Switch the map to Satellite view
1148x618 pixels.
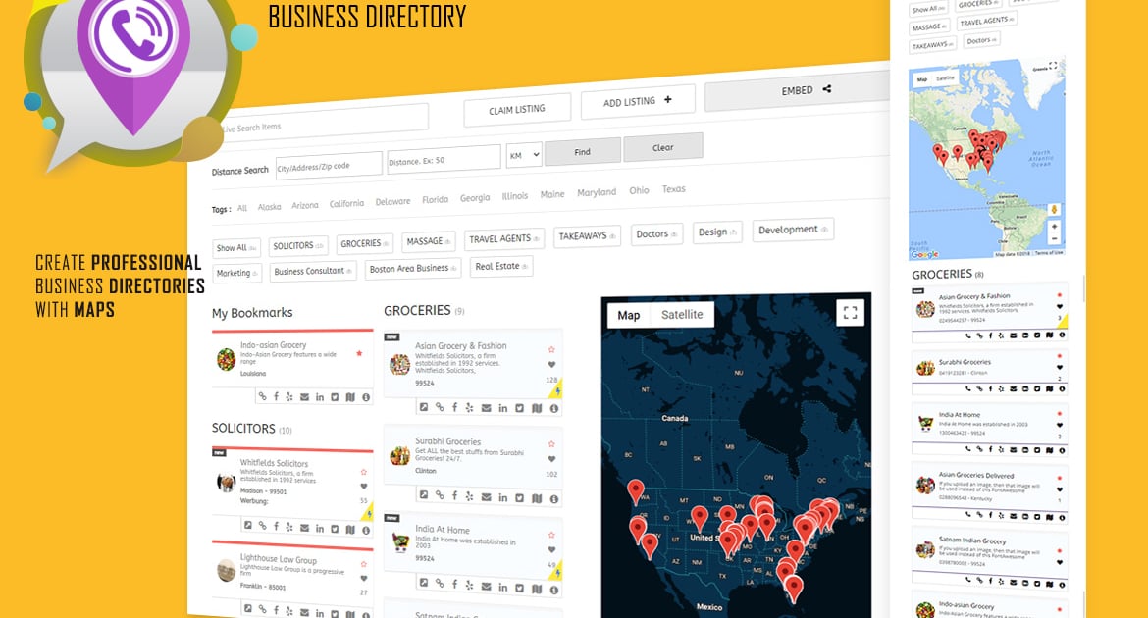[x=684, y=315]
